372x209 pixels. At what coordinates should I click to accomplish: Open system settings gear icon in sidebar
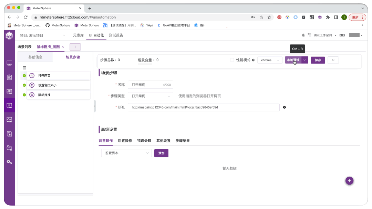coord(9,161)
